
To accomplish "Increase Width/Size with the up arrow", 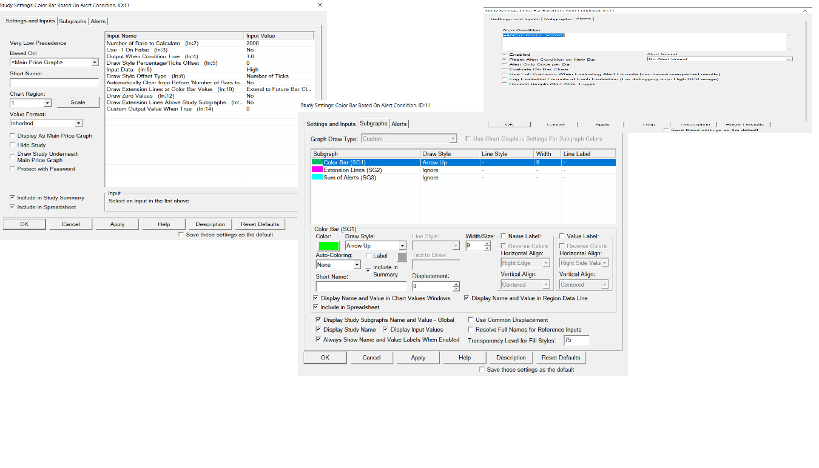I will point(487,244).
